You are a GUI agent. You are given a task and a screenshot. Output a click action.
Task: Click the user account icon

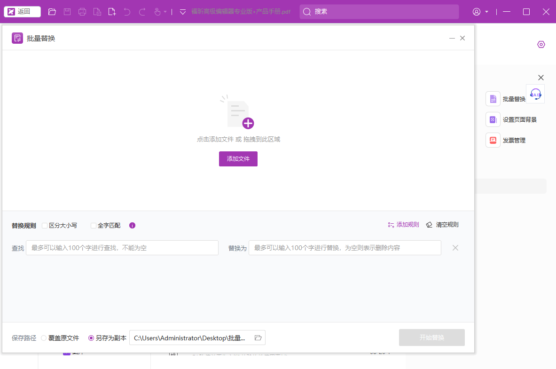point(477,12)
